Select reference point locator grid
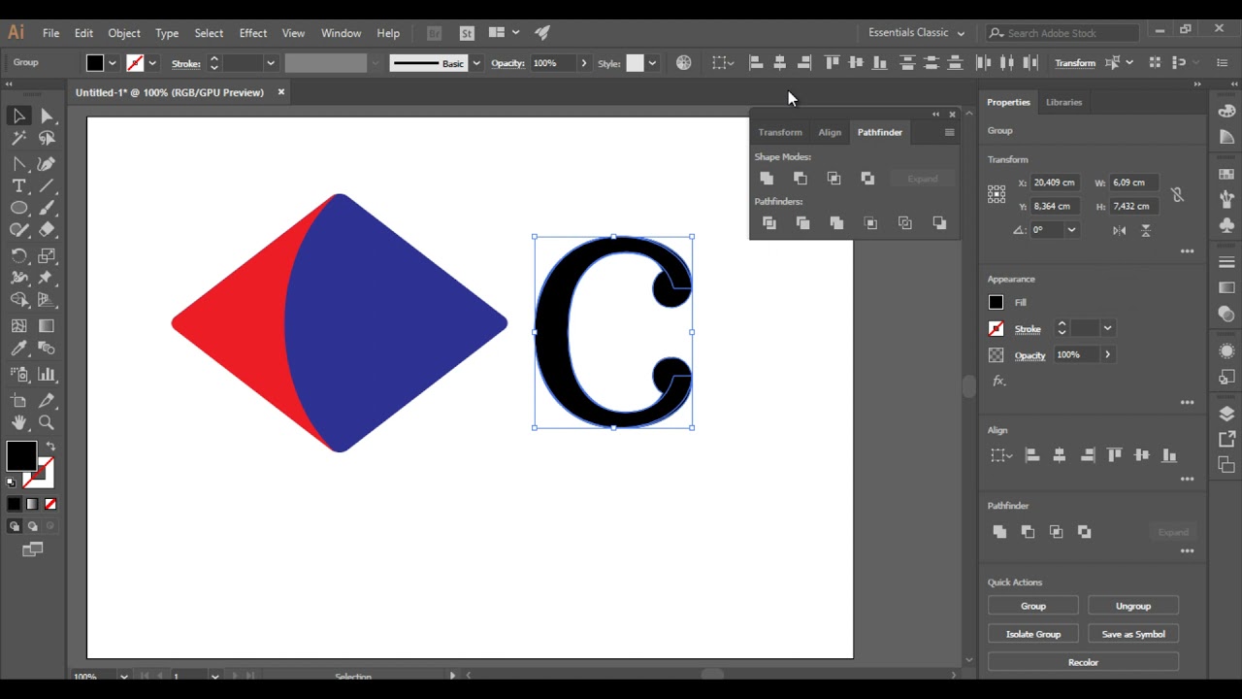The height and width of the screenshot is (699, 1242). (997, 194)
